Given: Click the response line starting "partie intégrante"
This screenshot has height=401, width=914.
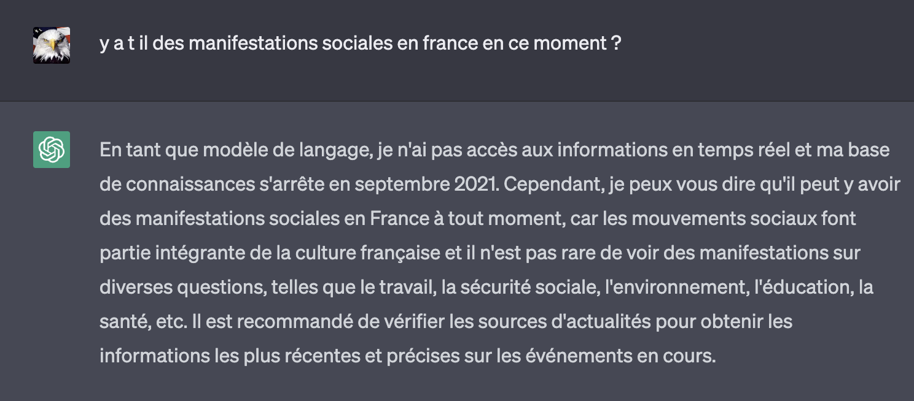Looking at the screenshot, I should coord(480,253).
